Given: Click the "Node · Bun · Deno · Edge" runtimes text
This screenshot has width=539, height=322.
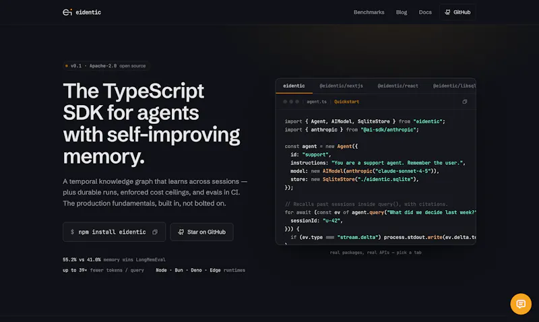Looking at the screenshot, I should pyautogui.click(x=188, y=270).
